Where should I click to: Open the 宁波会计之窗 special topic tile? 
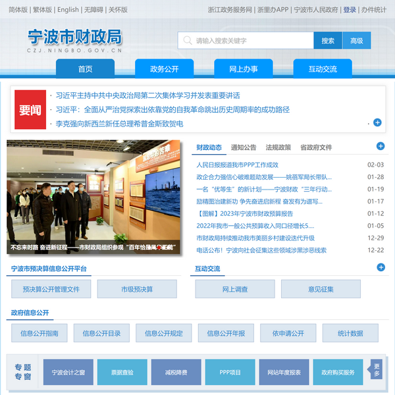click(x=68, y=372)
